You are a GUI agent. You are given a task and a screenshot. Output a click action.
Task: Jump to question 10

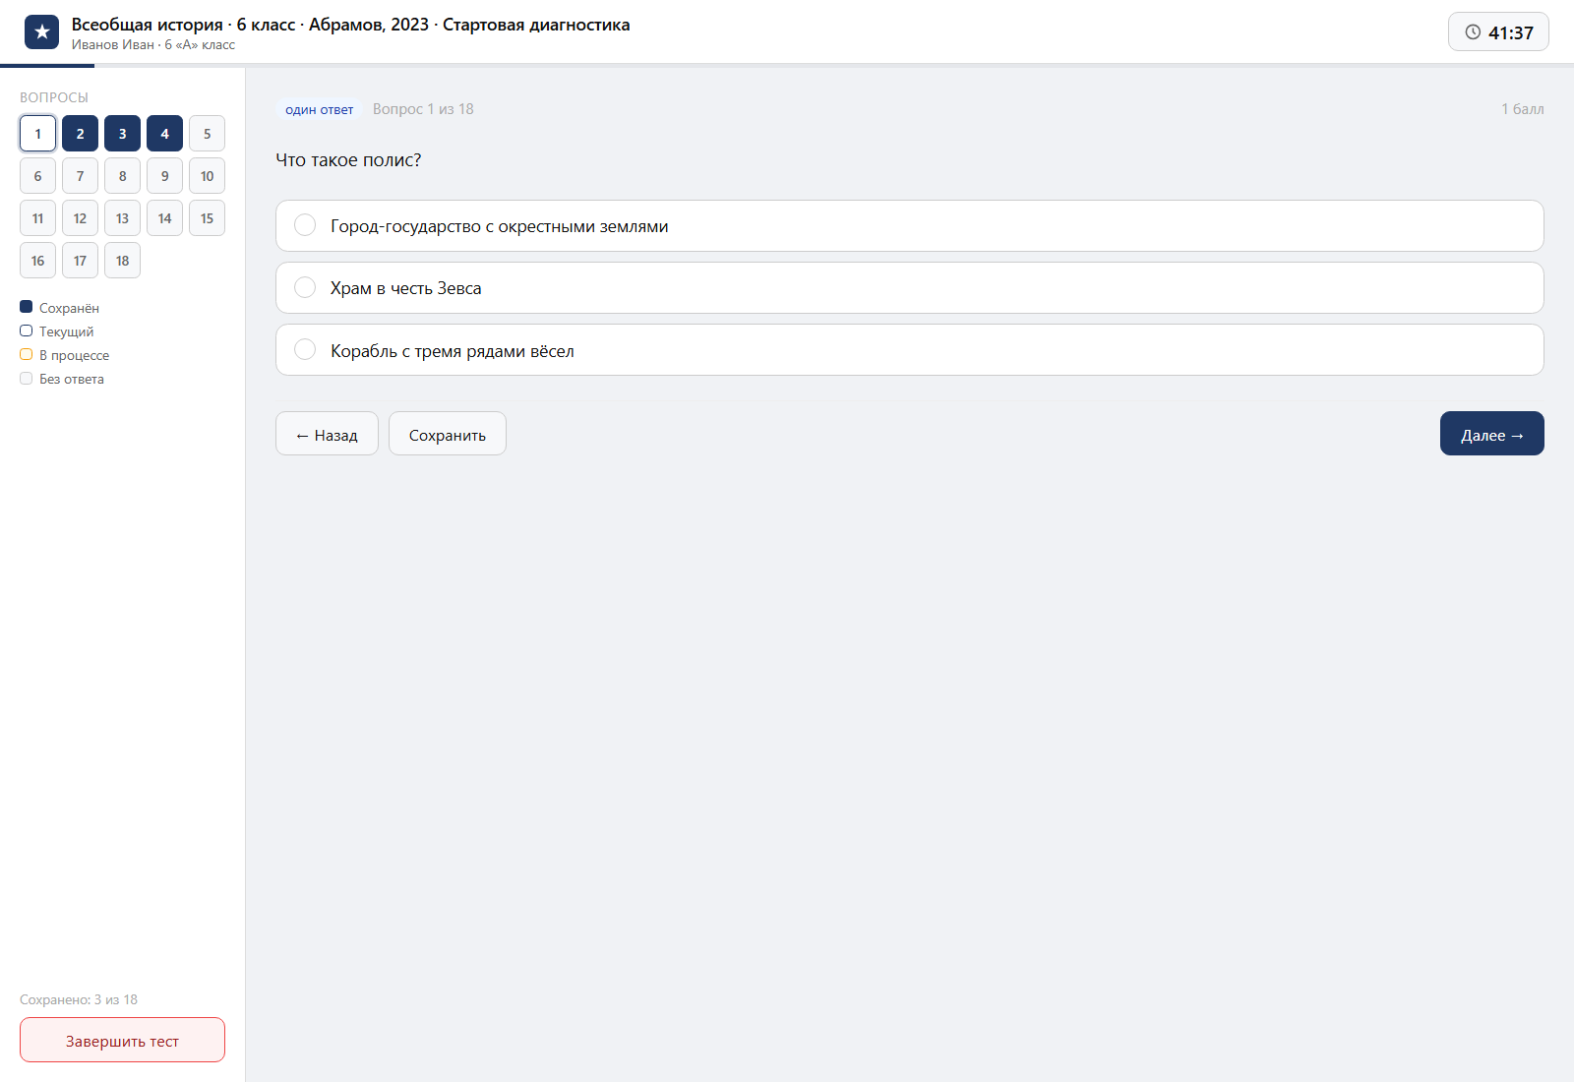[207, 176]
